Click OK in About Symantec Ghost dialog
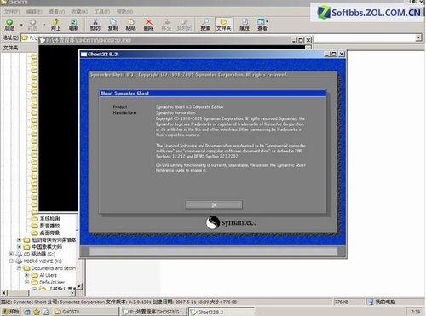 point(214,204)
